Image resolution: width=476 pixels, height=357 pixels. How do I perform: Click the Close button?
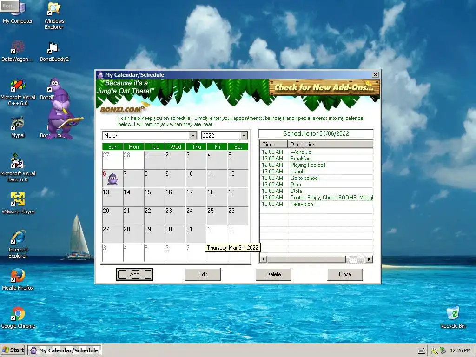coord(345,274)
